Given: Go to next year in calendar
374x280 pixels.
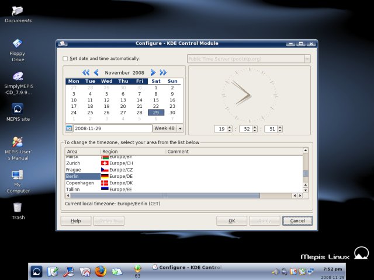Looking at the screenshot, I should pyautogui.click(x=163, y=72).
